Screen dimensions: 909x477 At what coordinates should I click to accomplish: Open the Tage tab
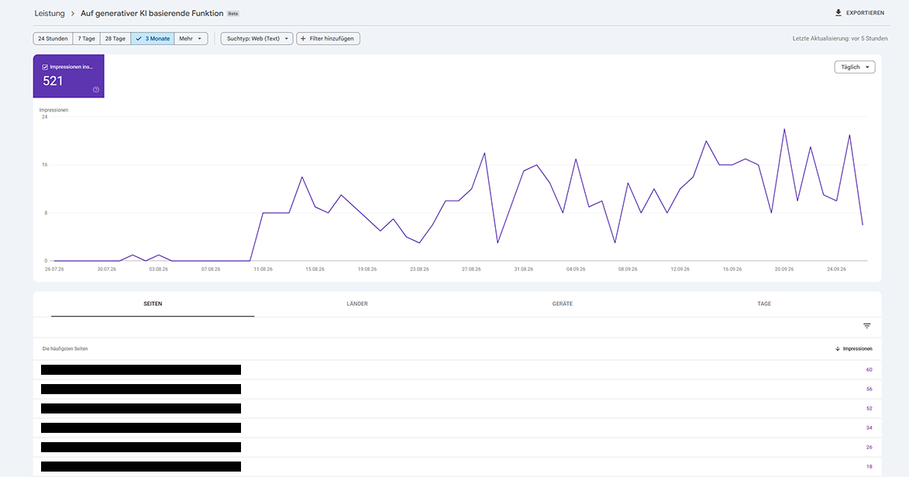(764, 304)
